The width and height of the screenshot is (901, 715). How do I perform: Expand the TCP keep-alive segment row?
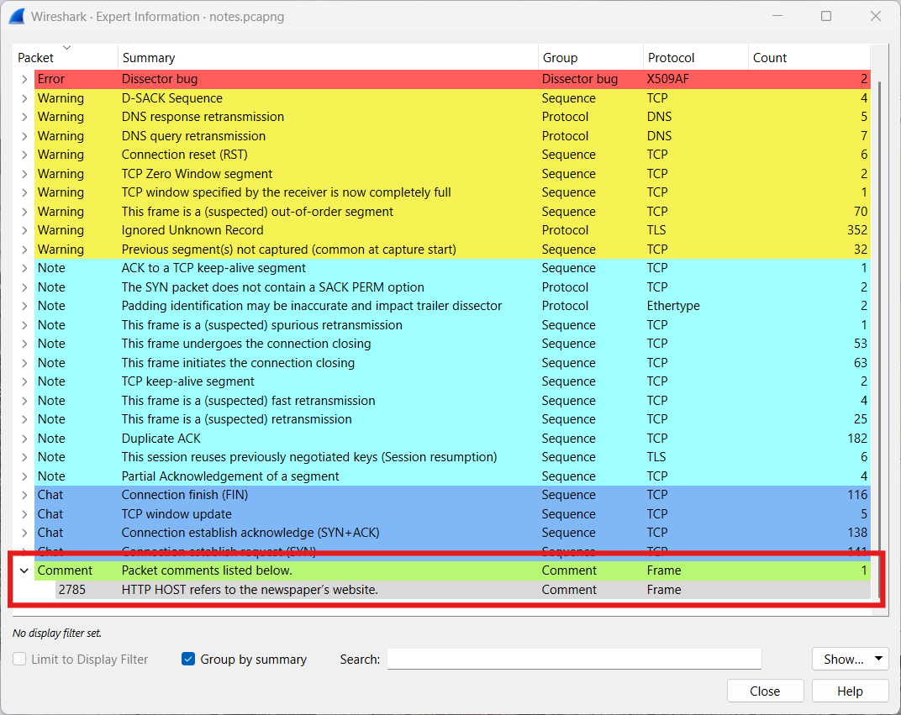click(24, 381)
